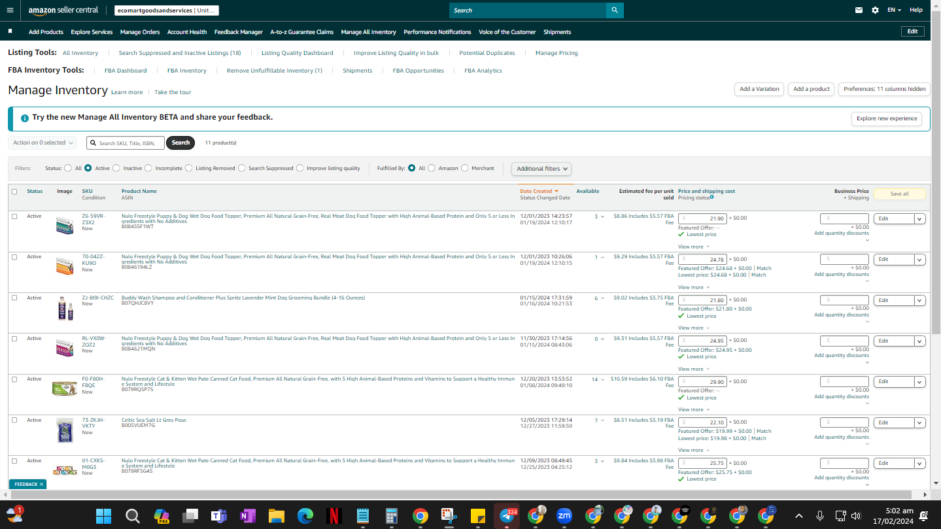
Task: Click the info icon beside Pricing status
Action: pos(711,197)
